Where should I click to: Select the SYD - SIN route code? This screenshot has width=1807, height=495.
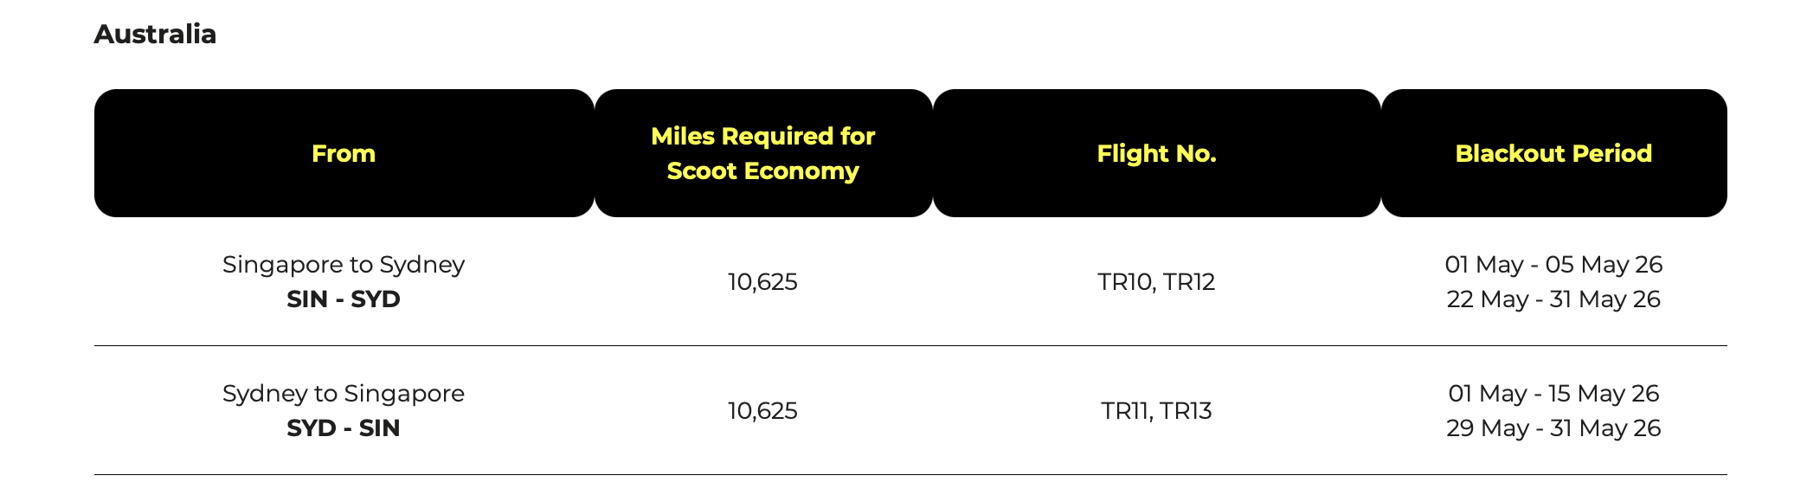(x=344, y=428)
